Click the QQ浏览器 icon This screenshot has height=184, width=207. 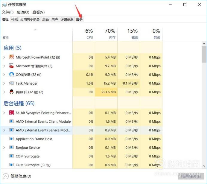(11, 74)
